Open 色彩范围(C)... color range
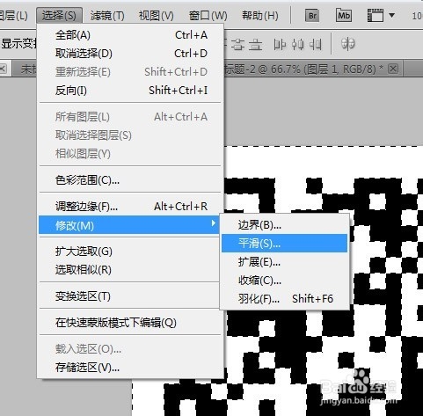Screen dimensions: 423x416 coord(129,180)
